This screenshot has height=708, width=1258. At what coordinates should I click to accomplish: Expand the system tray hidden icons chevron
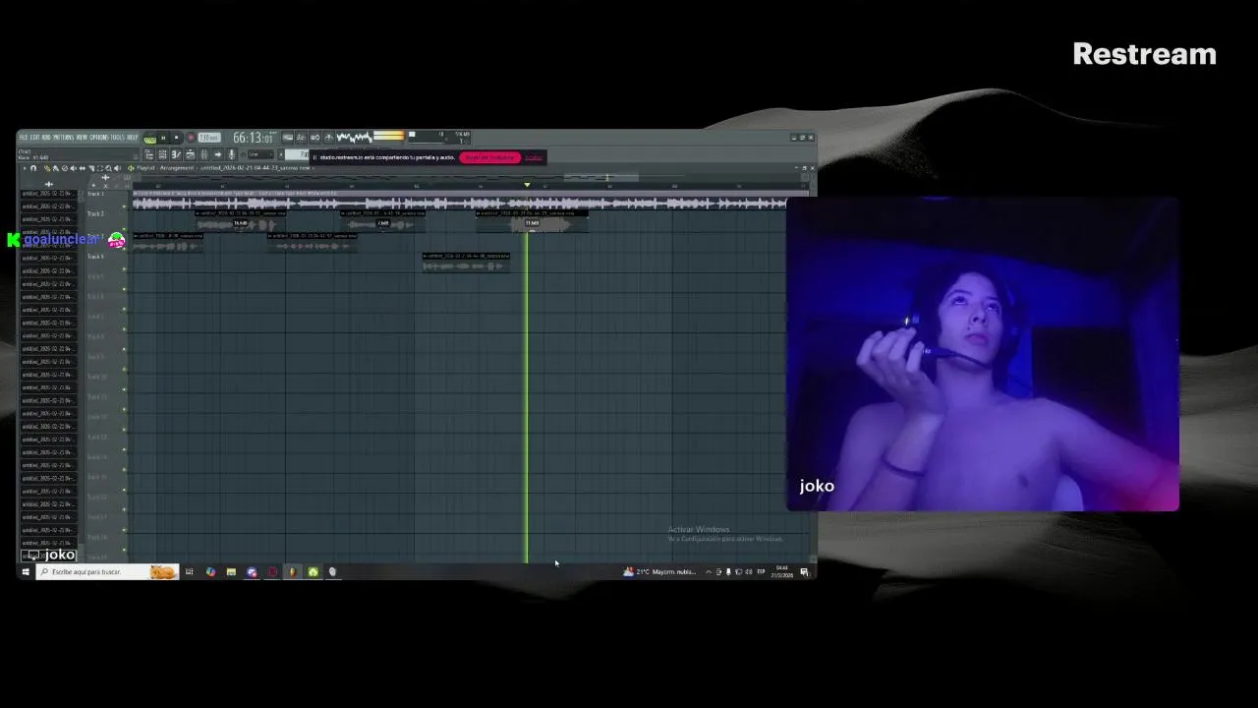click(708, 571)
